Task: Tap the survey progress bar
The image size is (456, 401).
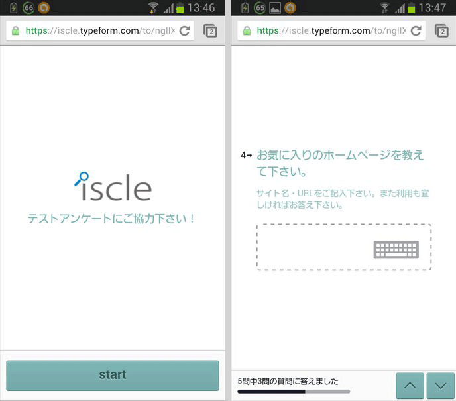Action: (x=294, y=392)
